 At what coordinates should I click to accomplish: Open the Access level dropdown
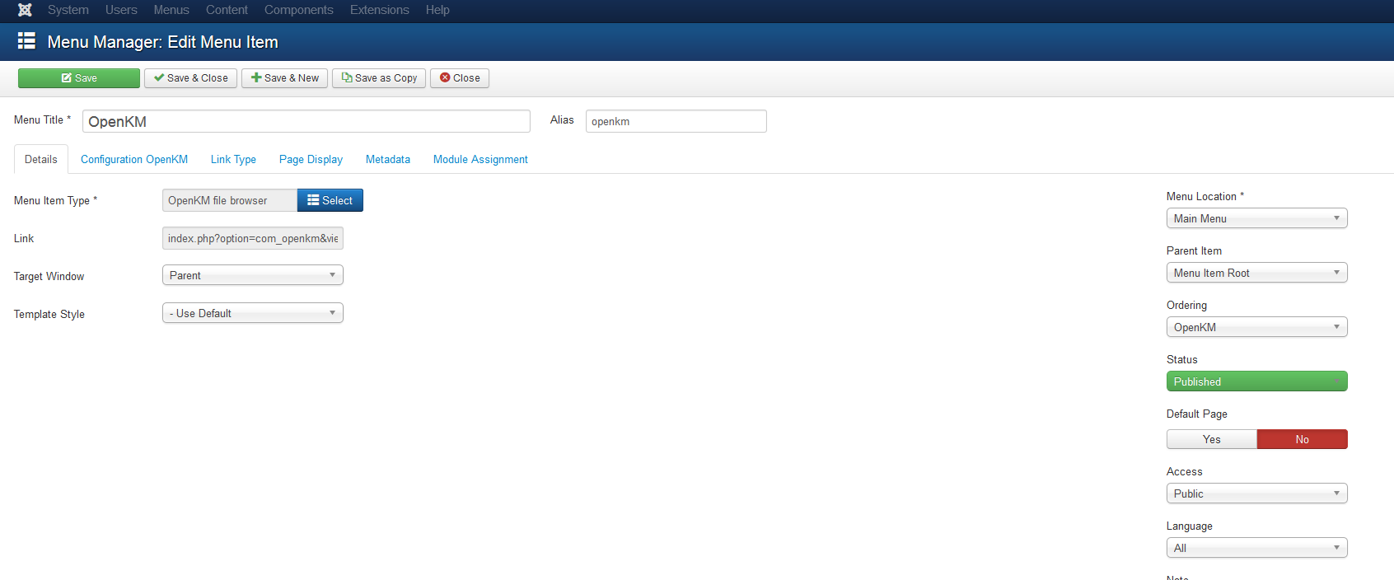1256,493
